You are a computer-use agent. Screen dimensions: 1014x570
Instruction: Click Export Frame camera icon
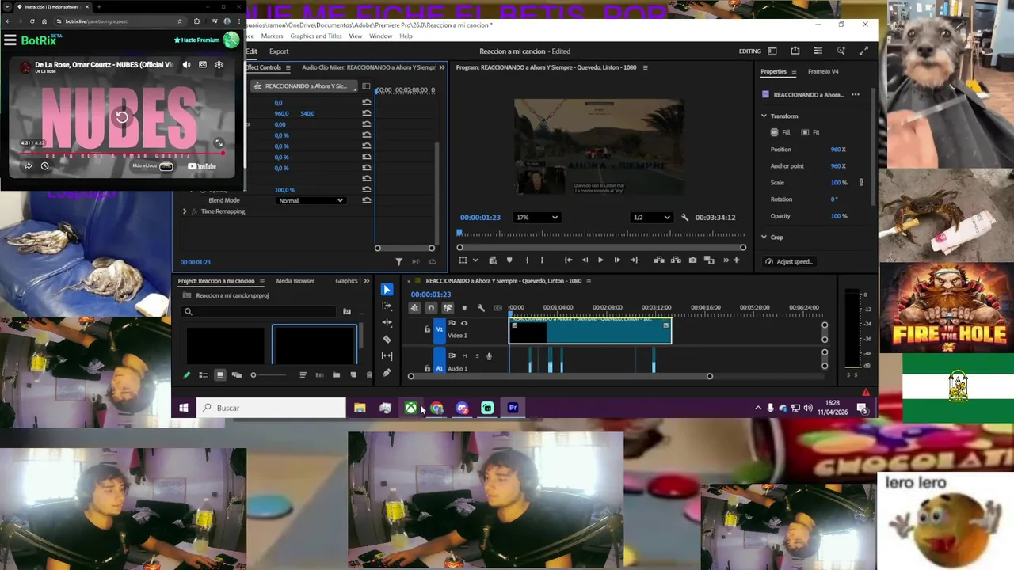point(693,260)
